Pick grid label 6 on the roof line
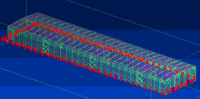This screenshot has width=200, height=99. point(165,68)
